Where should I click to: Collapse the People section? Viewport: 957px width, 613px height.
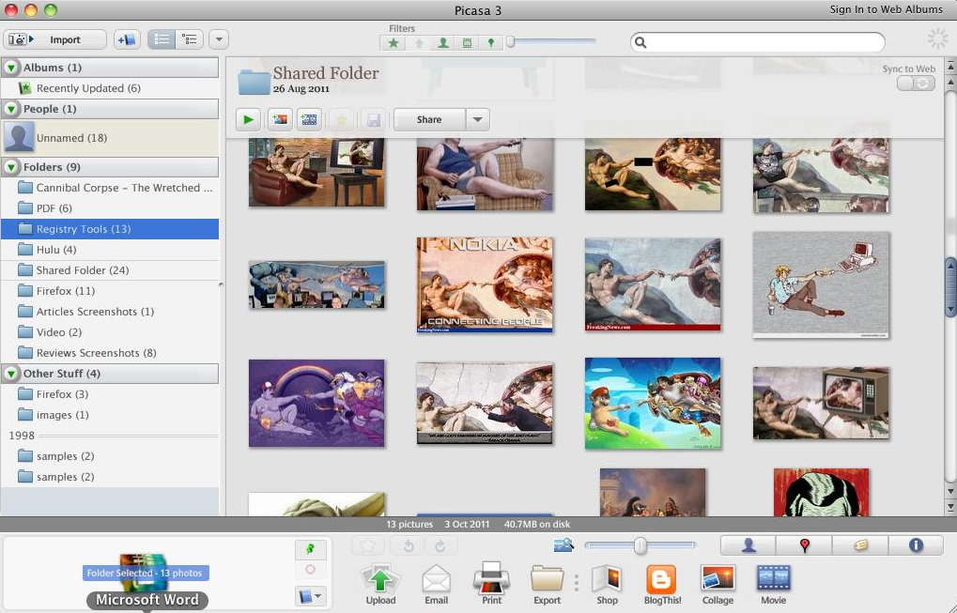pos(11,109)
